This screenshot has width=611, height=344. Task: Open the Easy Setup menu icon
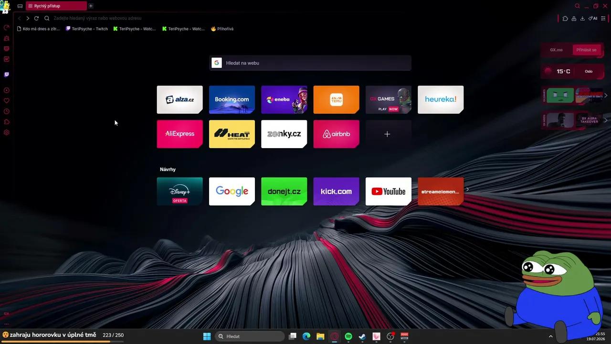(603, 19)
